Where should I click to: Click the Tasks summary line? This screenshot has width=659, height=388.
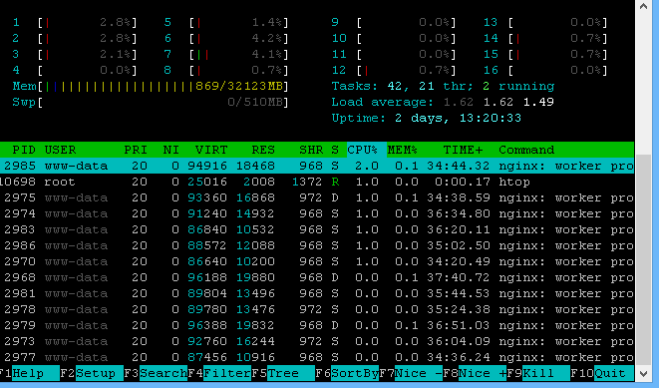[x=443, y=87]
